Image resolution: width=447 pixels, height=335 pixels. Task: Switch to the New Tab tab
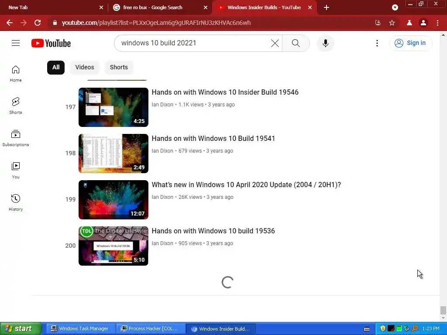[x=54, y=8]
